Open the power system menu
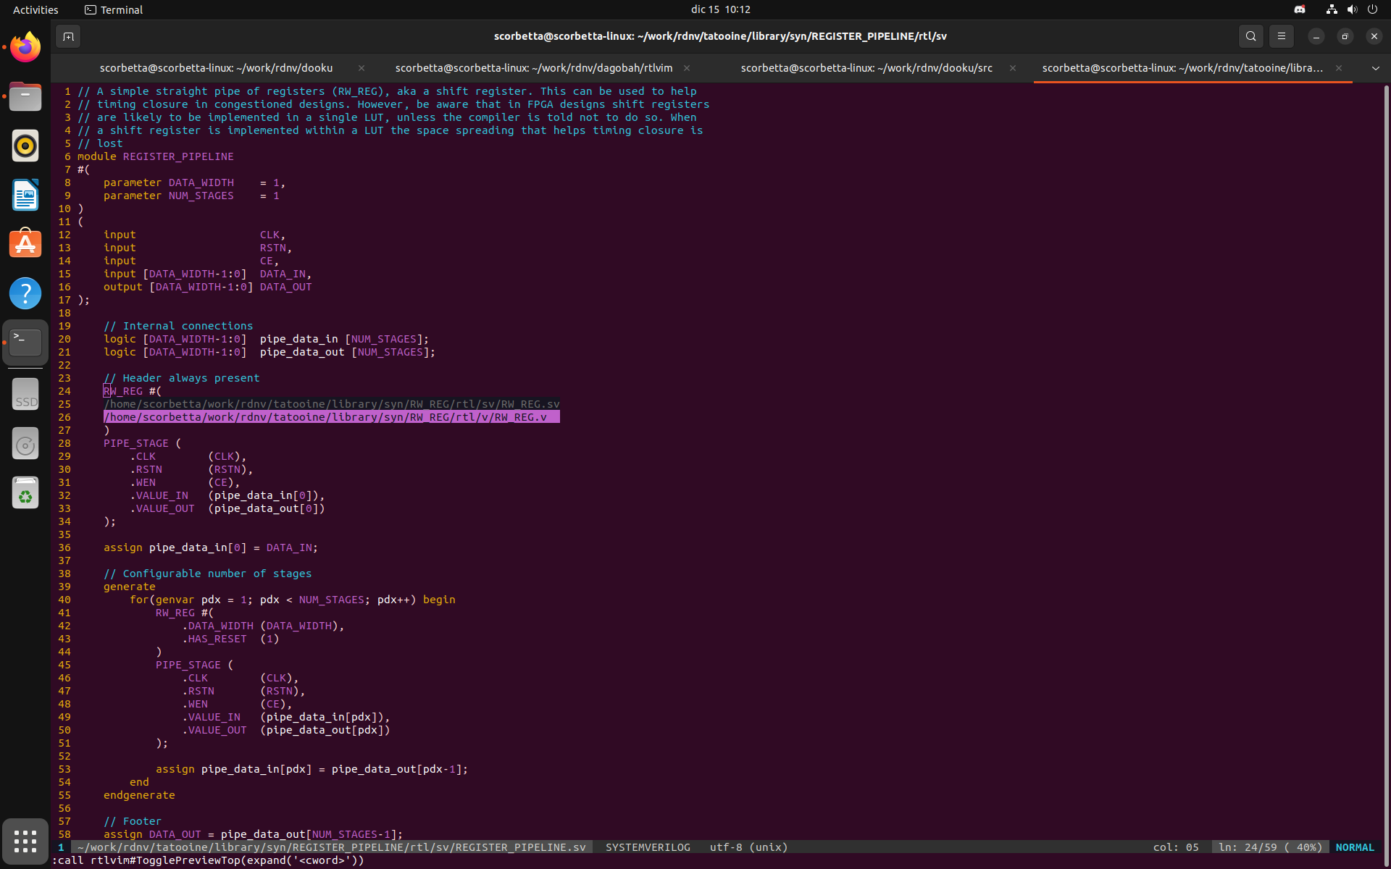The width and height of the screenshot is (1391, 869). (x=1372, y=9)
